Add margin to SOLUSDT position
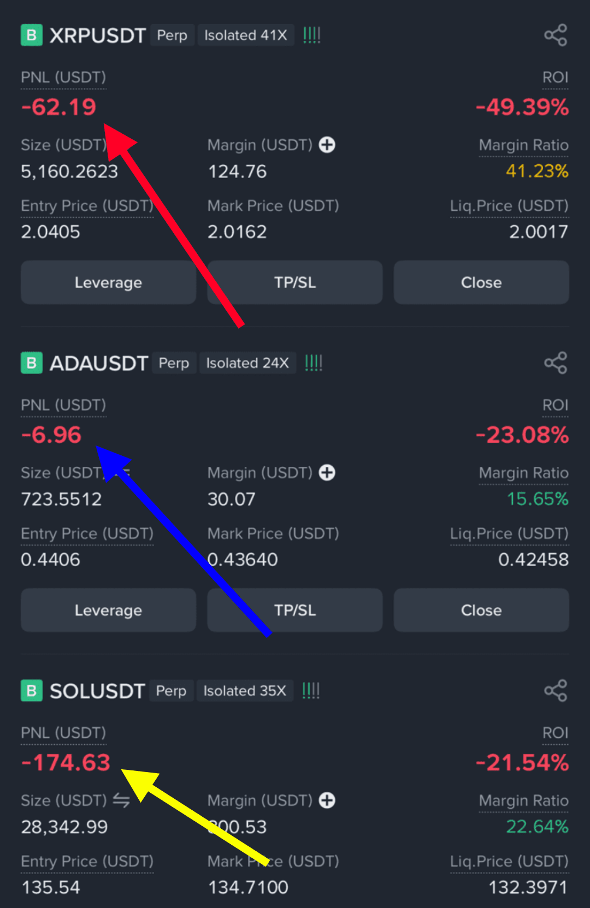590x908 pixels. (x=327, y=800)
